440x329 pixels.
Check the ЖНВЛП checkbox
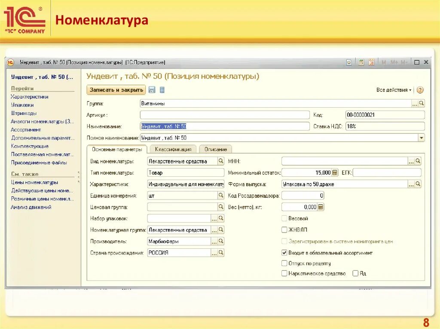pos(284,229)
